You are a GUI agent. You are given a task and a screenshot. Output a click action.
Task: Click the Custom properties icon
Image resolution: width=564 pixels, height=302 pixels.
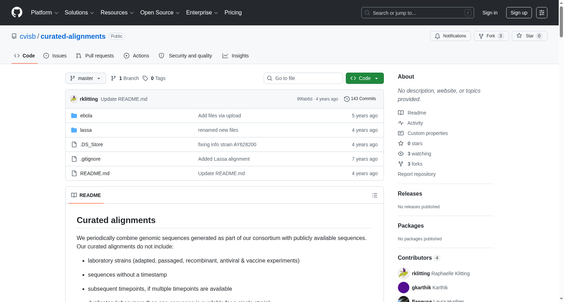401,133
